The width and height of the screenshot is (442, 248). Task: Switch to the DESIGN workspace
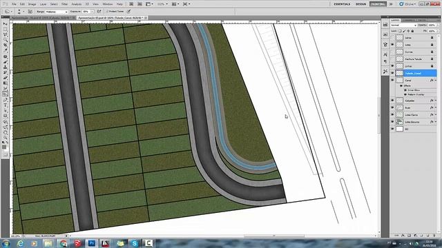tap(361, 4)
